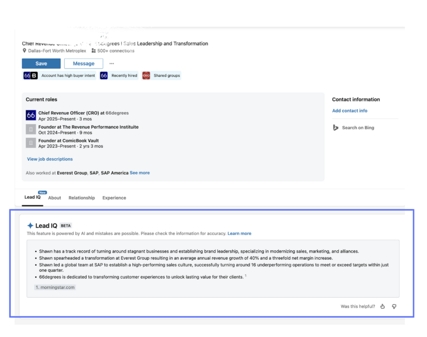Click the Everest Group company name
Image resolution: width=427 pixels, height=337 pixels.
click(72, 173)
